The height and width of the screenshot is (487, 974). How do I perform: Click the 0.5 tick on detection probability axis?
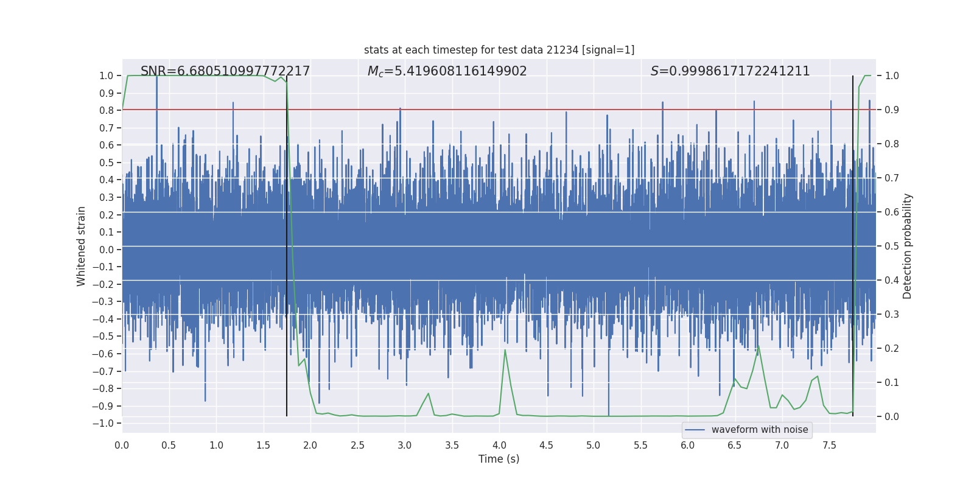[892, 247]
